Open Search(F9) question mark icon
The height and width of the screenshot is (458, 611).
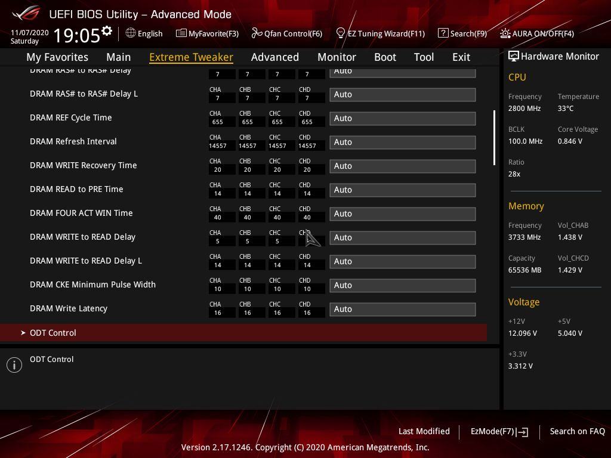coord(443,33)
